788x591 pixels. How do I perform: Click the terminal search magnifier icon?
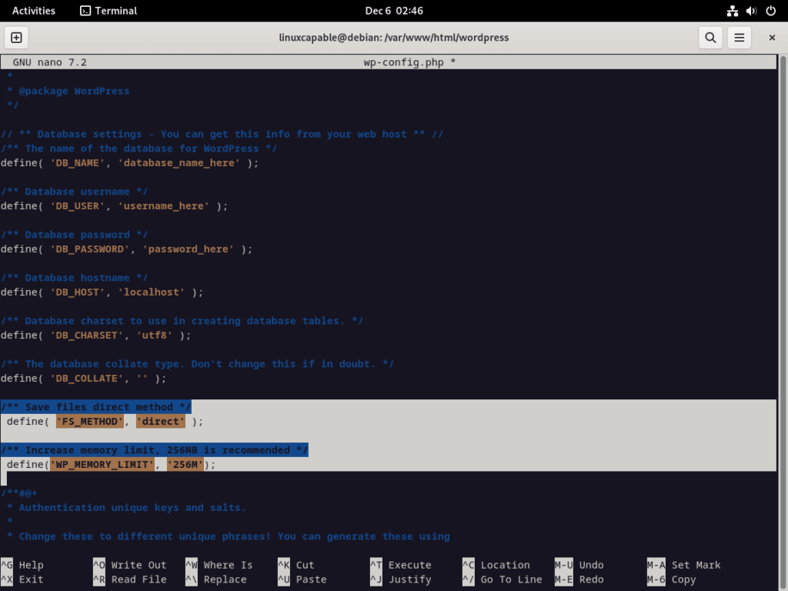[x=710, y=37]
